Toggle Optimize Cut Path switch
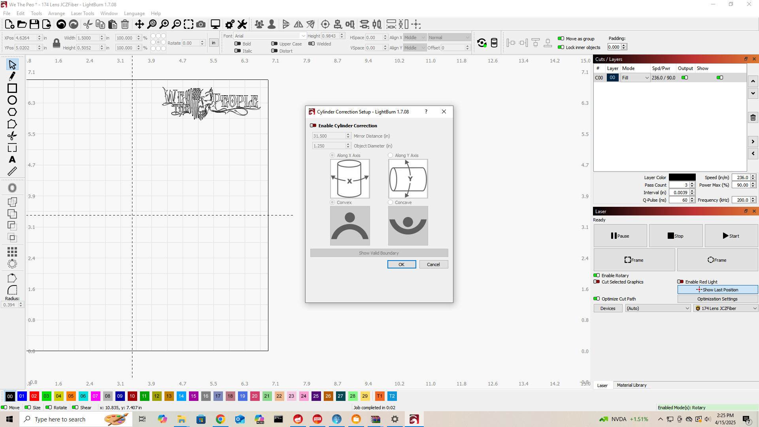Viewport: 759px width, 427px height. pyautogui.click(x=597, y=299)
